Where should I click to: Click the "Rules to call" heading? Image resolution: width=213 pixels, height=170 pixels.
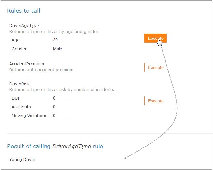point(24,11)
